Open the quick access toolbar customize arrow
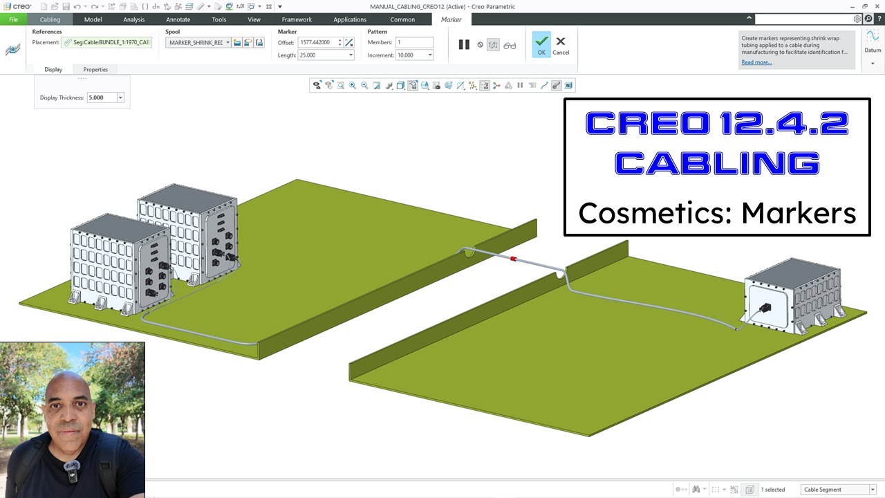Viewport: 885px width, 498px height. [280, 6]
